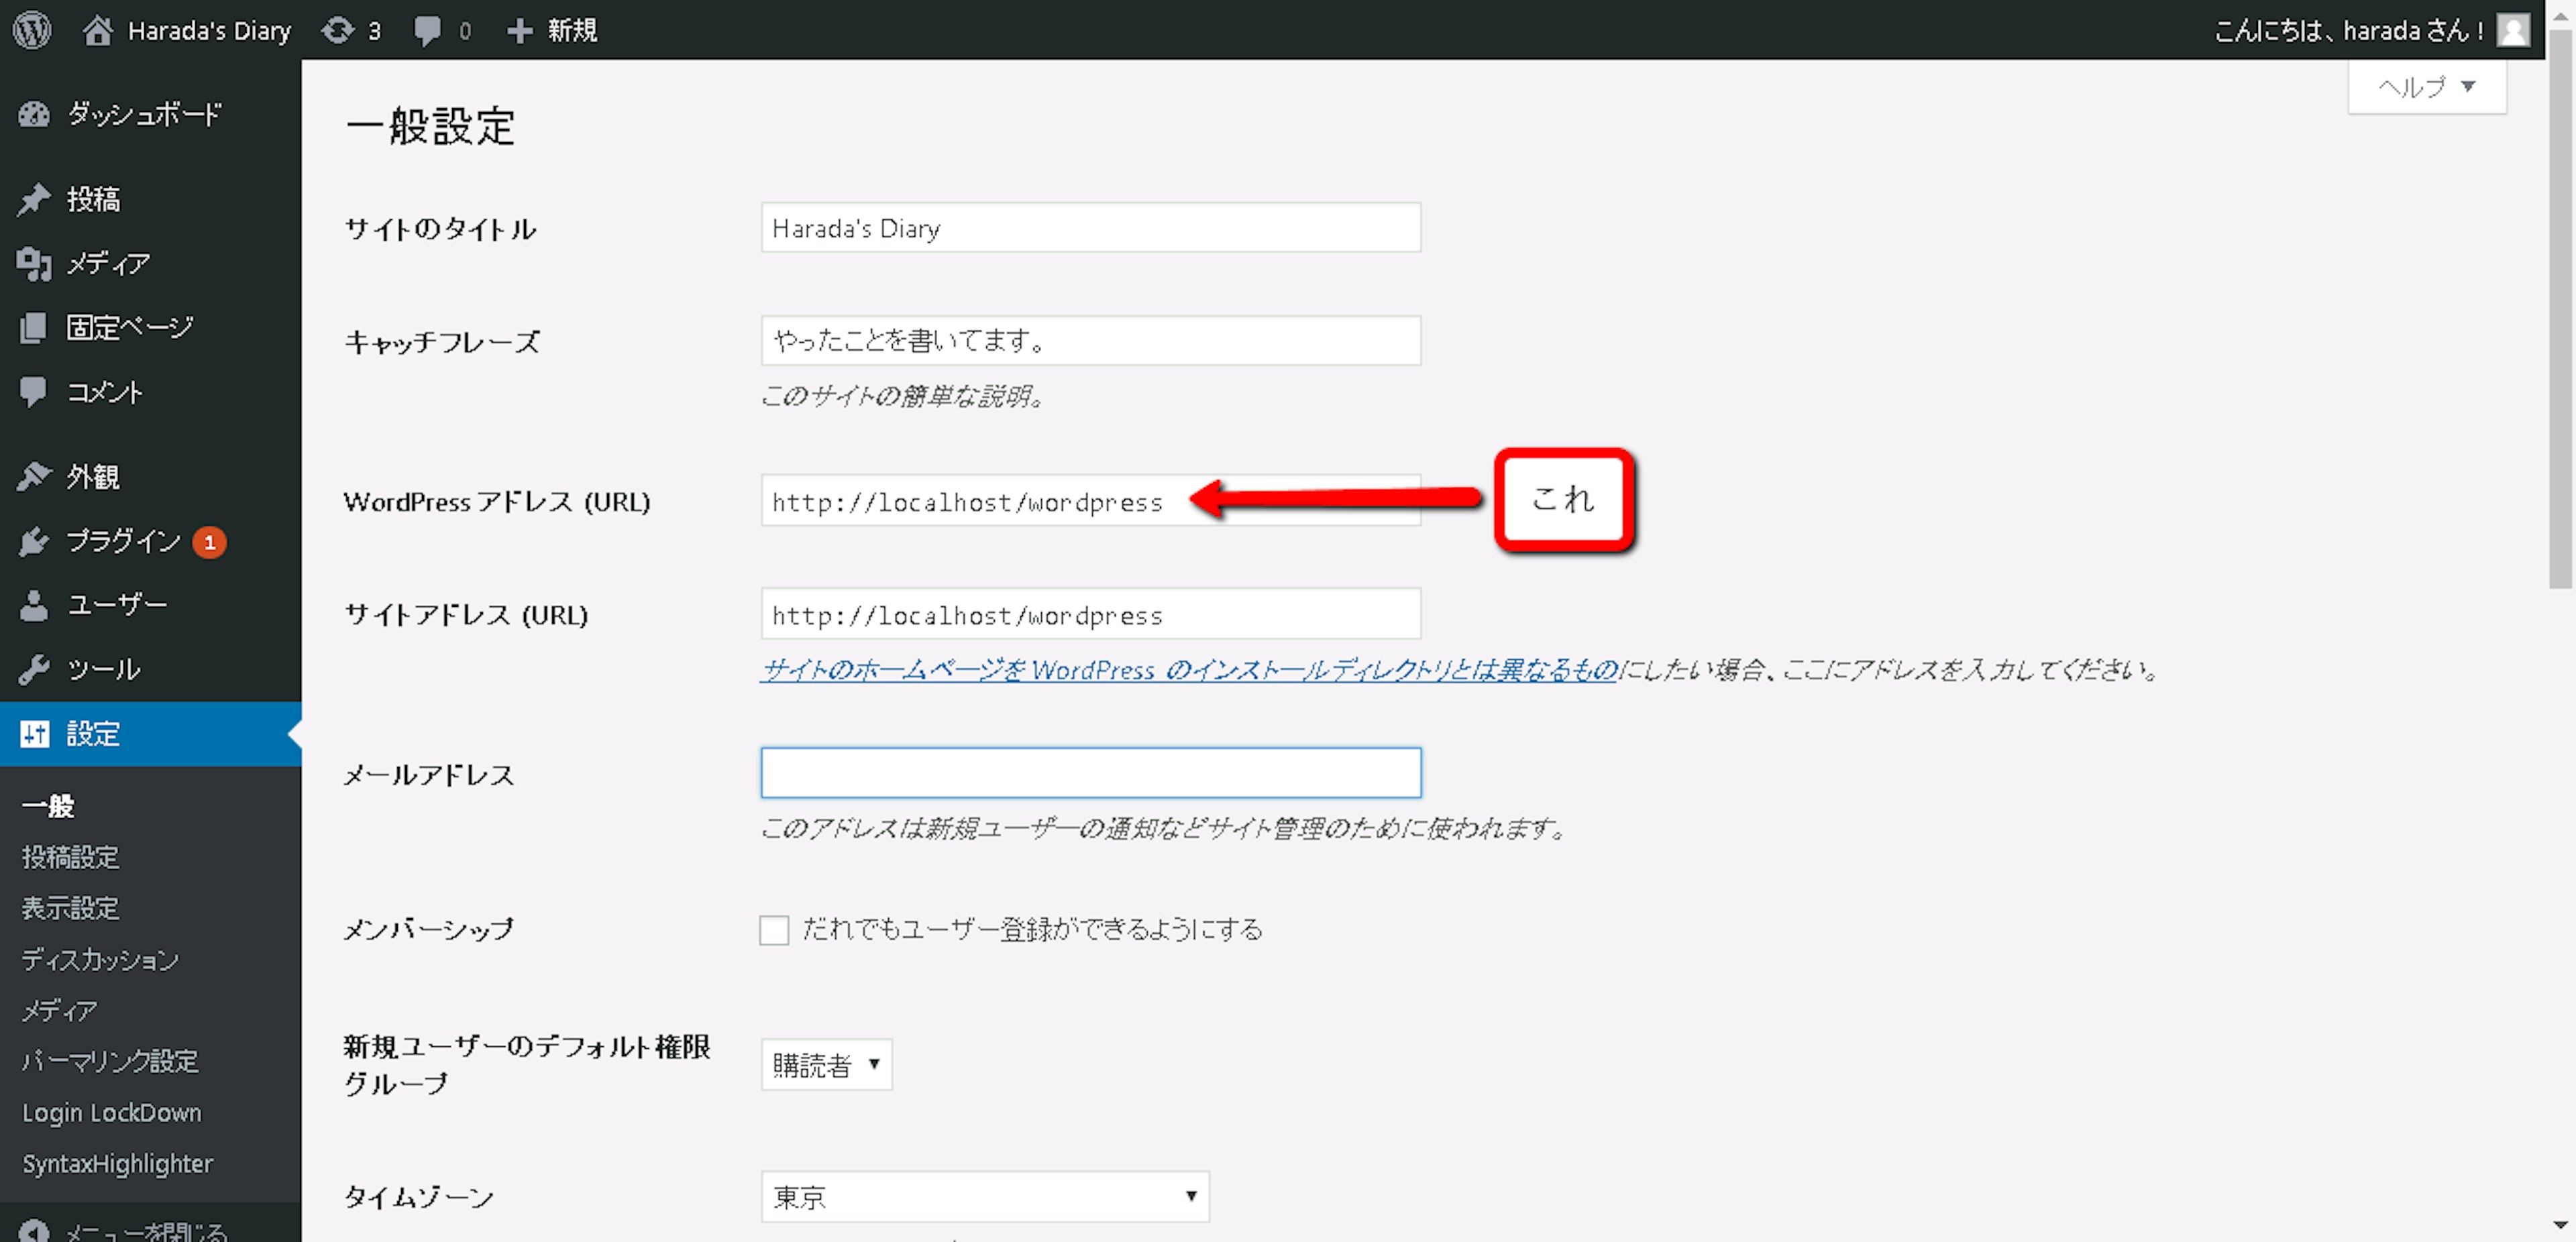The width and height of the screenshot is (2576, 1242).
Task: Enable だれでもユーザー登録ができるようにする checkbox
Action: click(774, 929)
